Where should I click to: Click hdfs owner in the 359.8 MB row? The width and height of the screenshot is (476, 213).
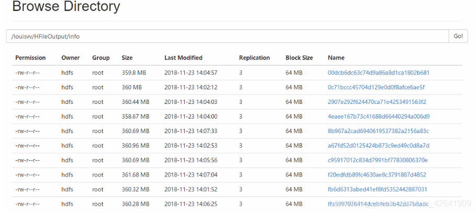pos(67,73)
